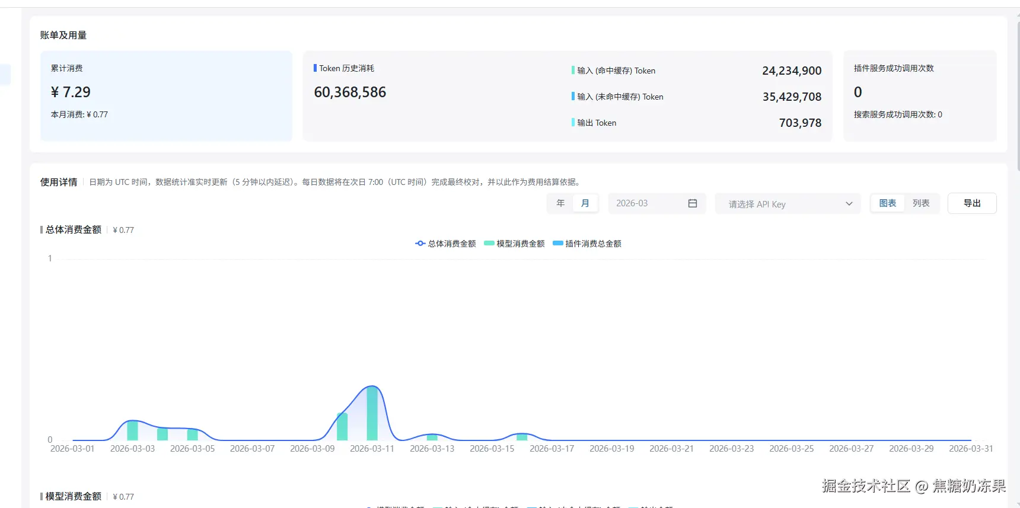Click the highlighted left sidebar menu item
Viewport: 1020px width, 508px height.
tap(5, 75)
